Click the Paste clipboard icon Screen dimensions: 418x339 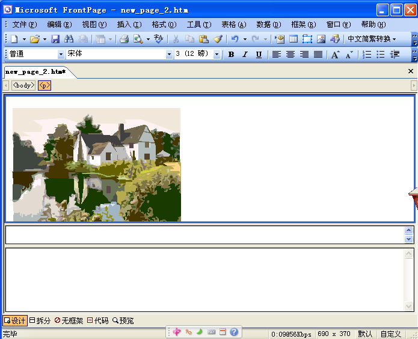point(204,39)
